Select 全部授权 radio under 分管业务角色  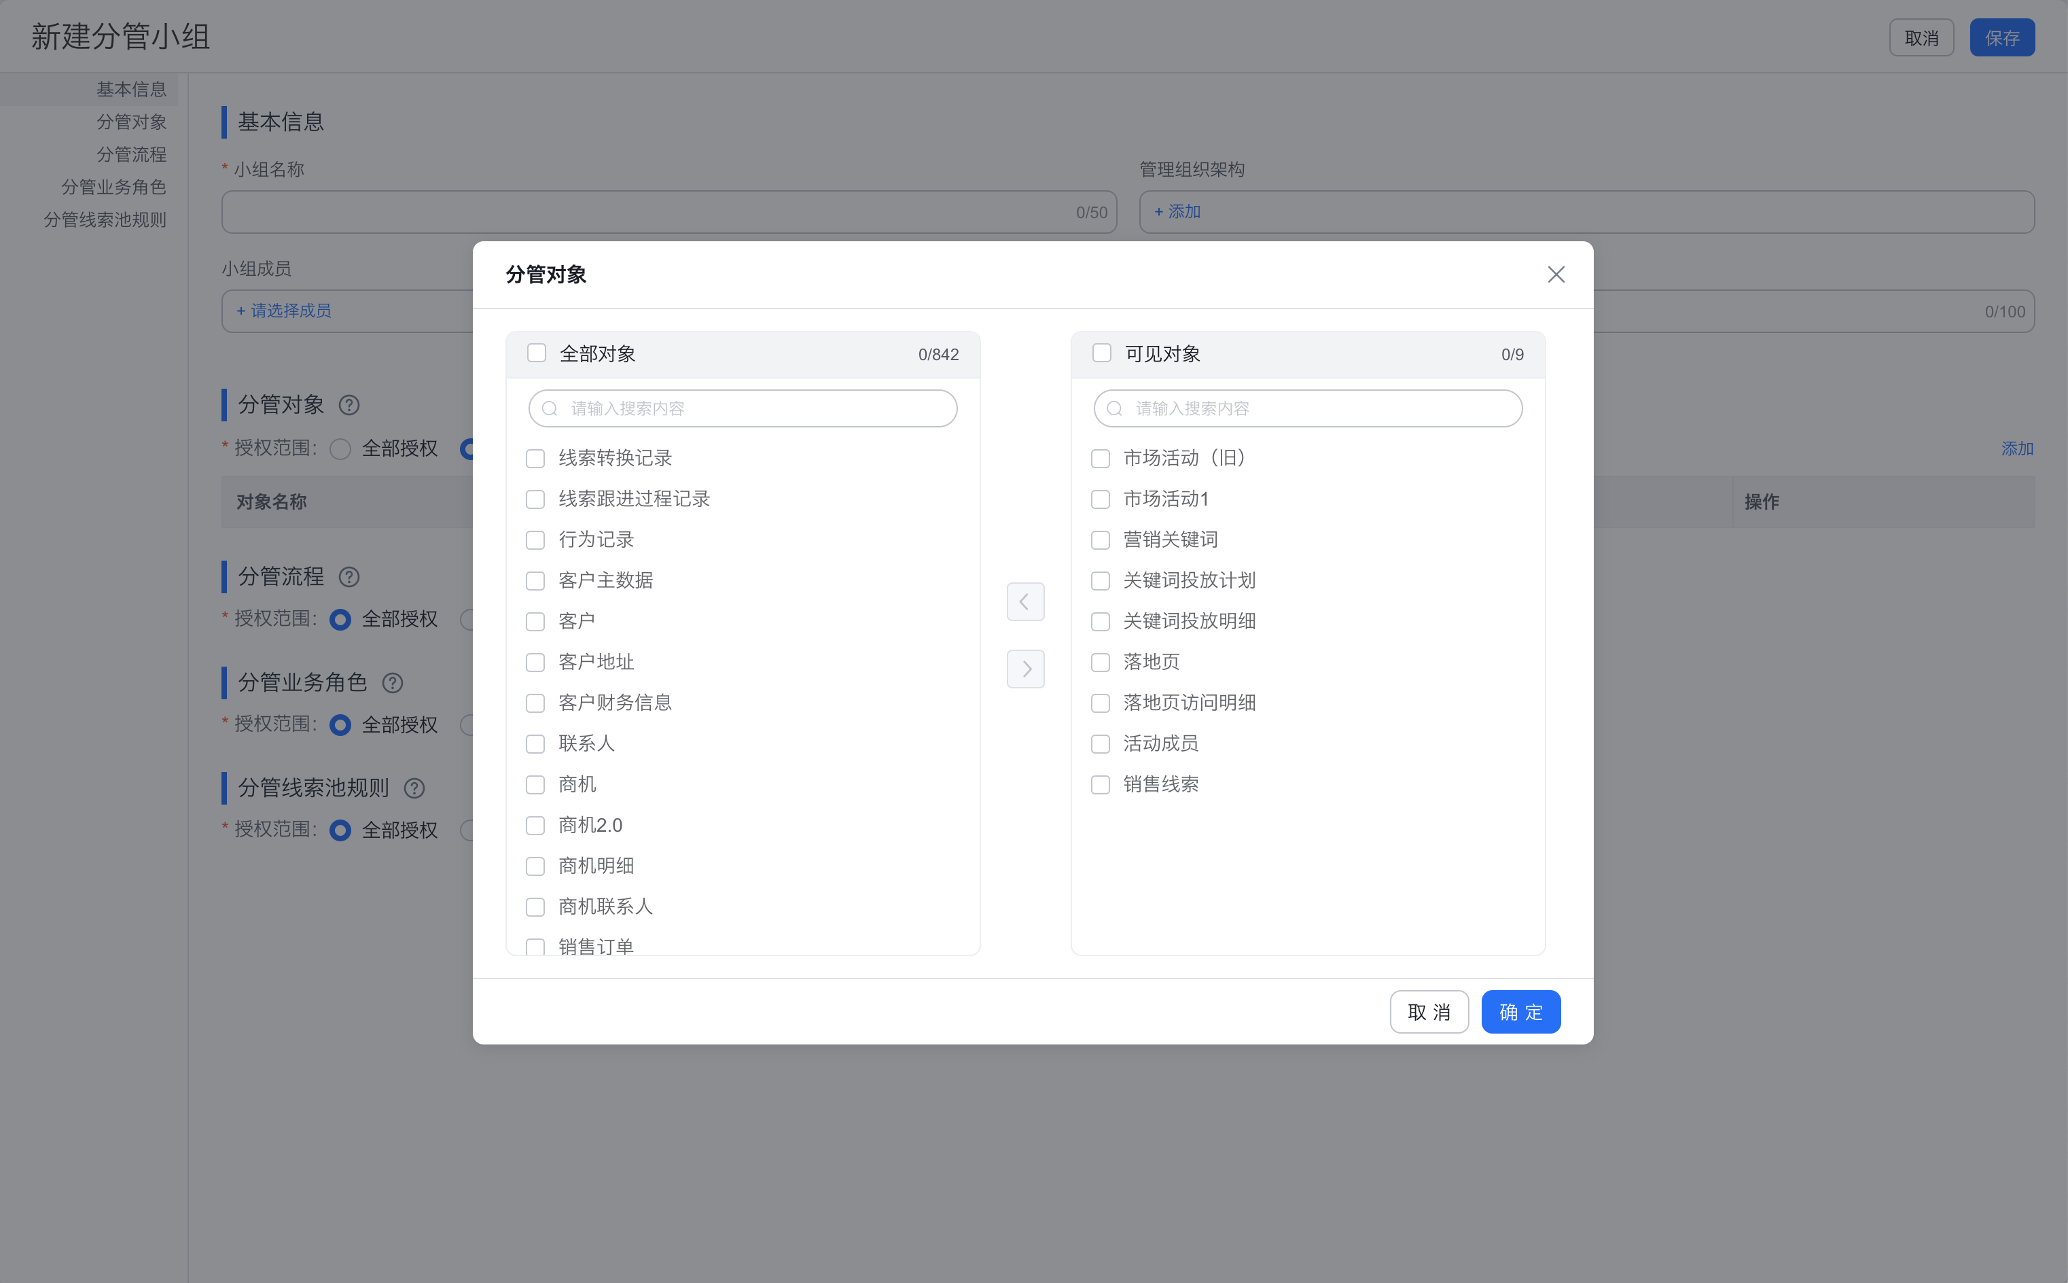point(340,724)
